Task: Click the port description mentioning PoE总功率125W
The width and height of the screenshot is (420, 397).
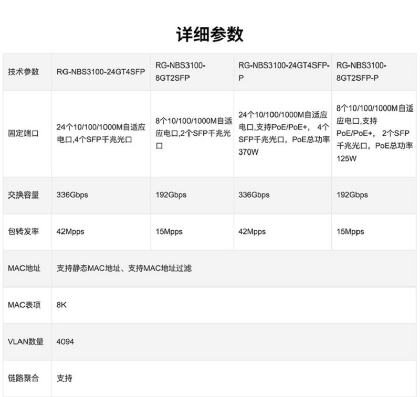Action: (375, 133)
